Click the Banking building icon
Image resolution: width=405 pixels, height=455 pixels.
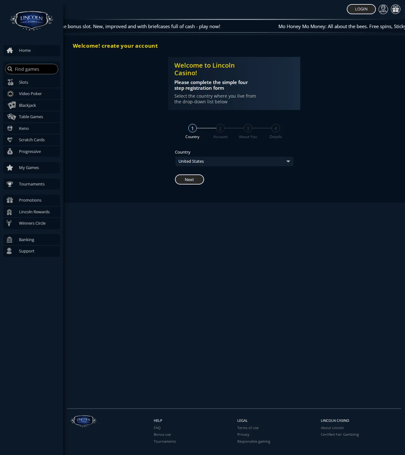(9, 240)
